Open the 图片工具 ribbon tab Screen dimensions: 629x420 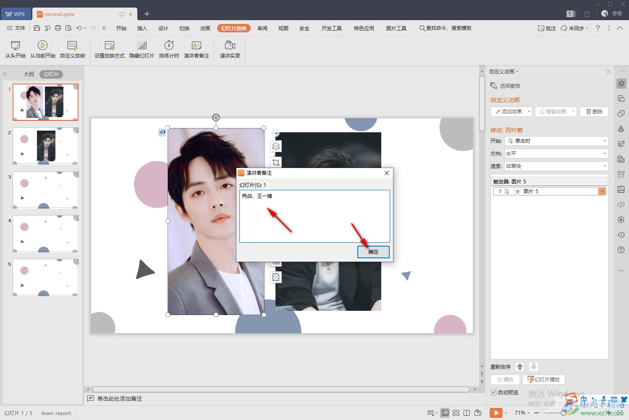point(396,28)
